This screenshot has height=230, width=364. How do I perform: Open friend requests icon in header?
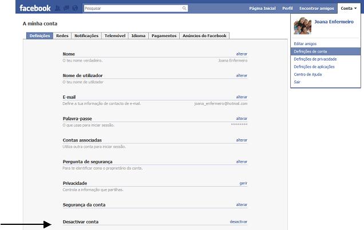click(57, 9)
